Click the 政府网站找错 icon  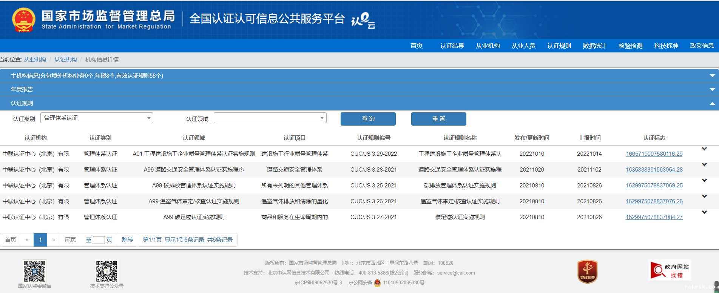(x=670, y=270)
